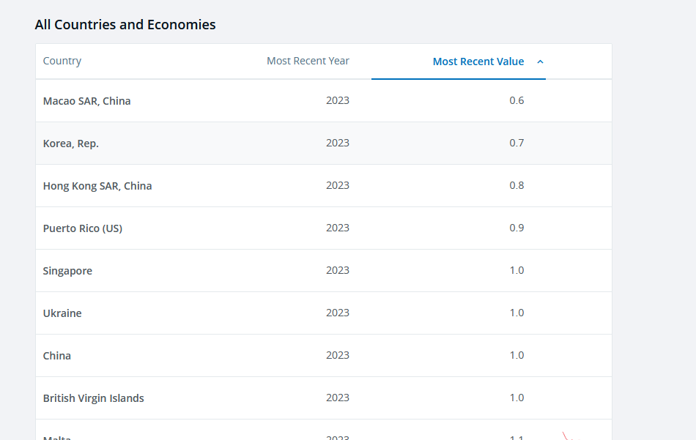Screen dimensions: 696x440
Task: Select the 0.8 value for Hong Kong
Action: (517, 185)
